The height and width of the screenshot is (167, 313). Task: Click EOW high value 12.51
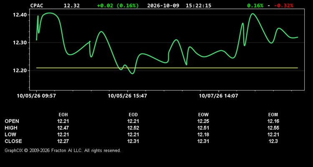coord(203,128)
